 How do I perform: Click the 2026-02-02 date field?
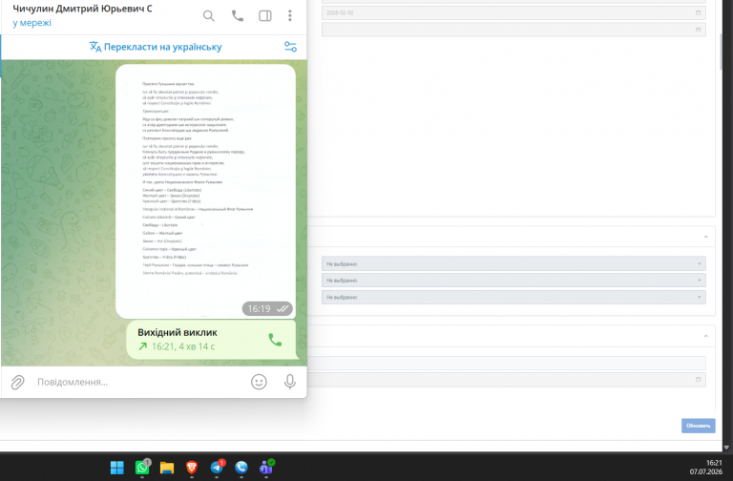(x=513, y=12)
